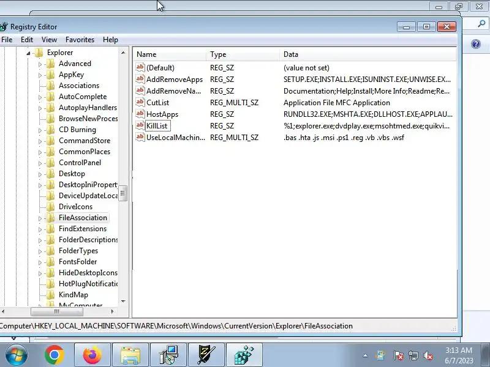Click the tree horizontal scroll right arrow
This screenshot has height=367, width=490.
click(113, 311)
